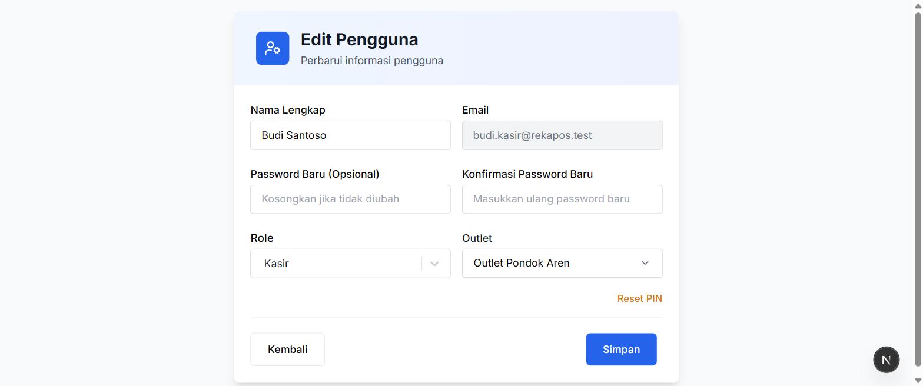
Task: Click the Reset PIN link
Action: [639, 298]
